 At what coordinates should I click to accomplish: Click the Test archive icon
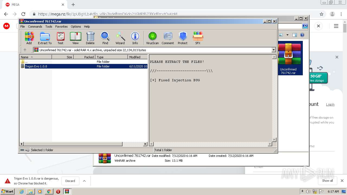[x=60, y=38]
